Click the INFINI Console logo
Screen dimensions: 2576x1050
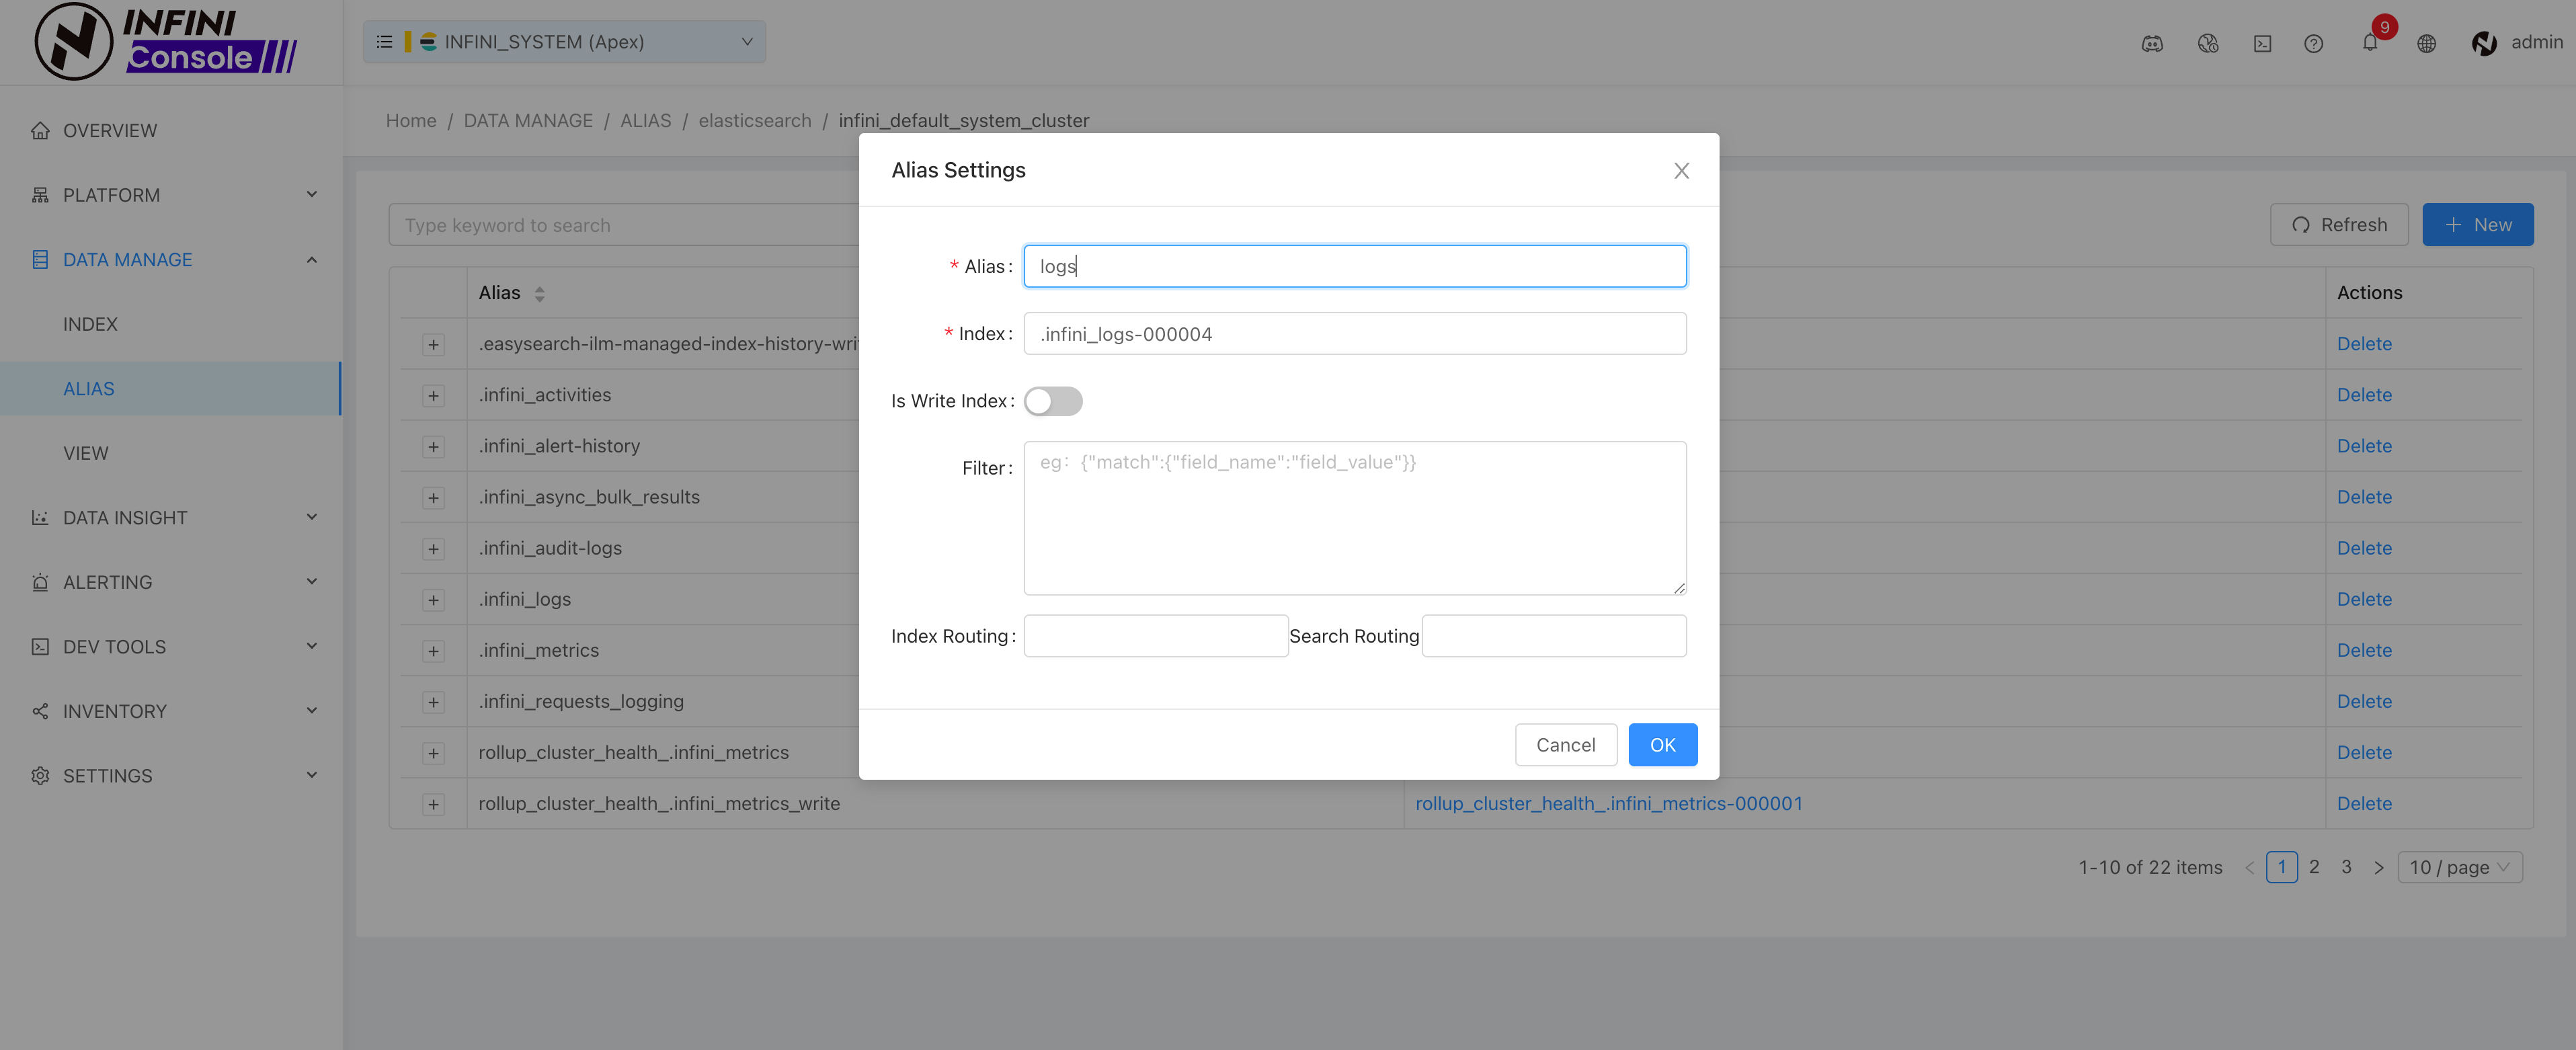[166, 42]
